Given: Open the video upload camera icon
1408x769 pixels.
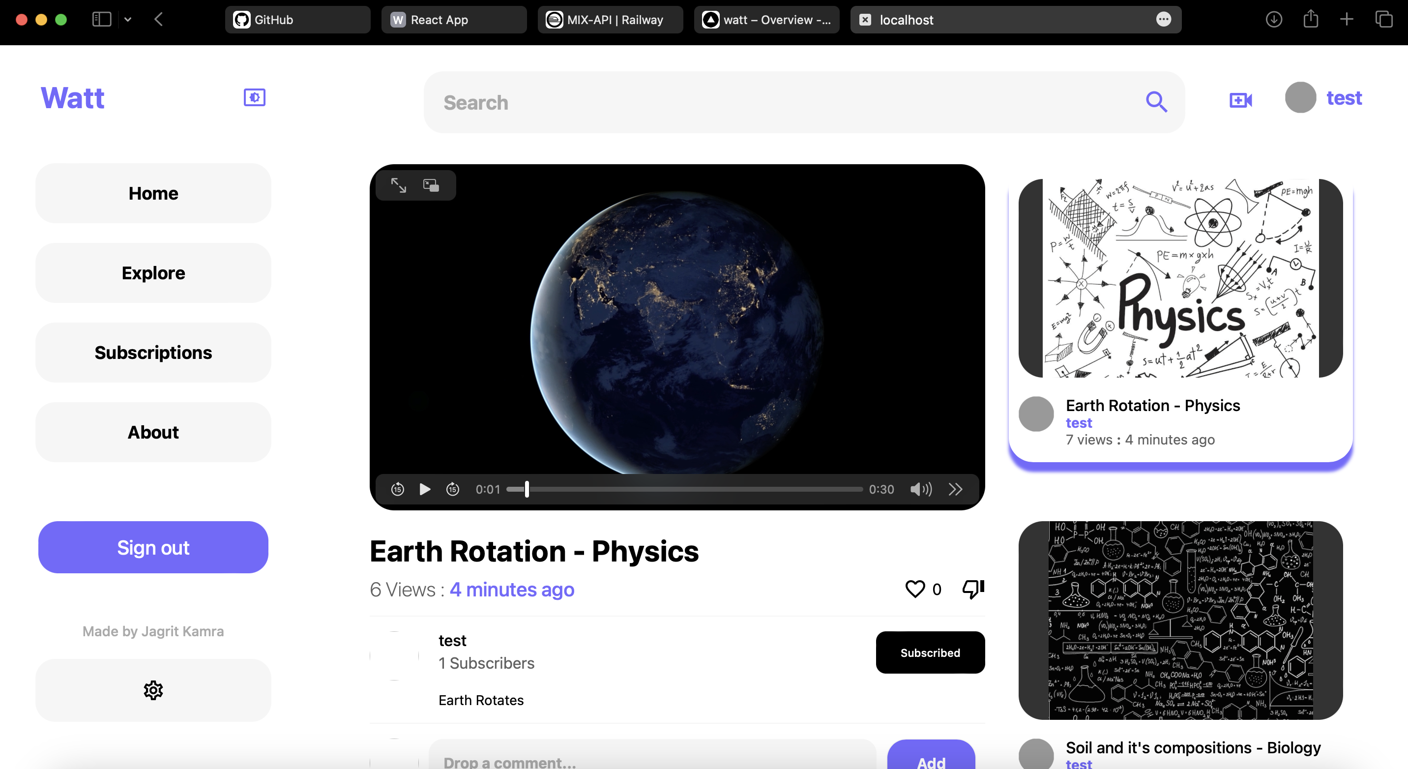Looking at the screenshot, I should pos(1241,101).
